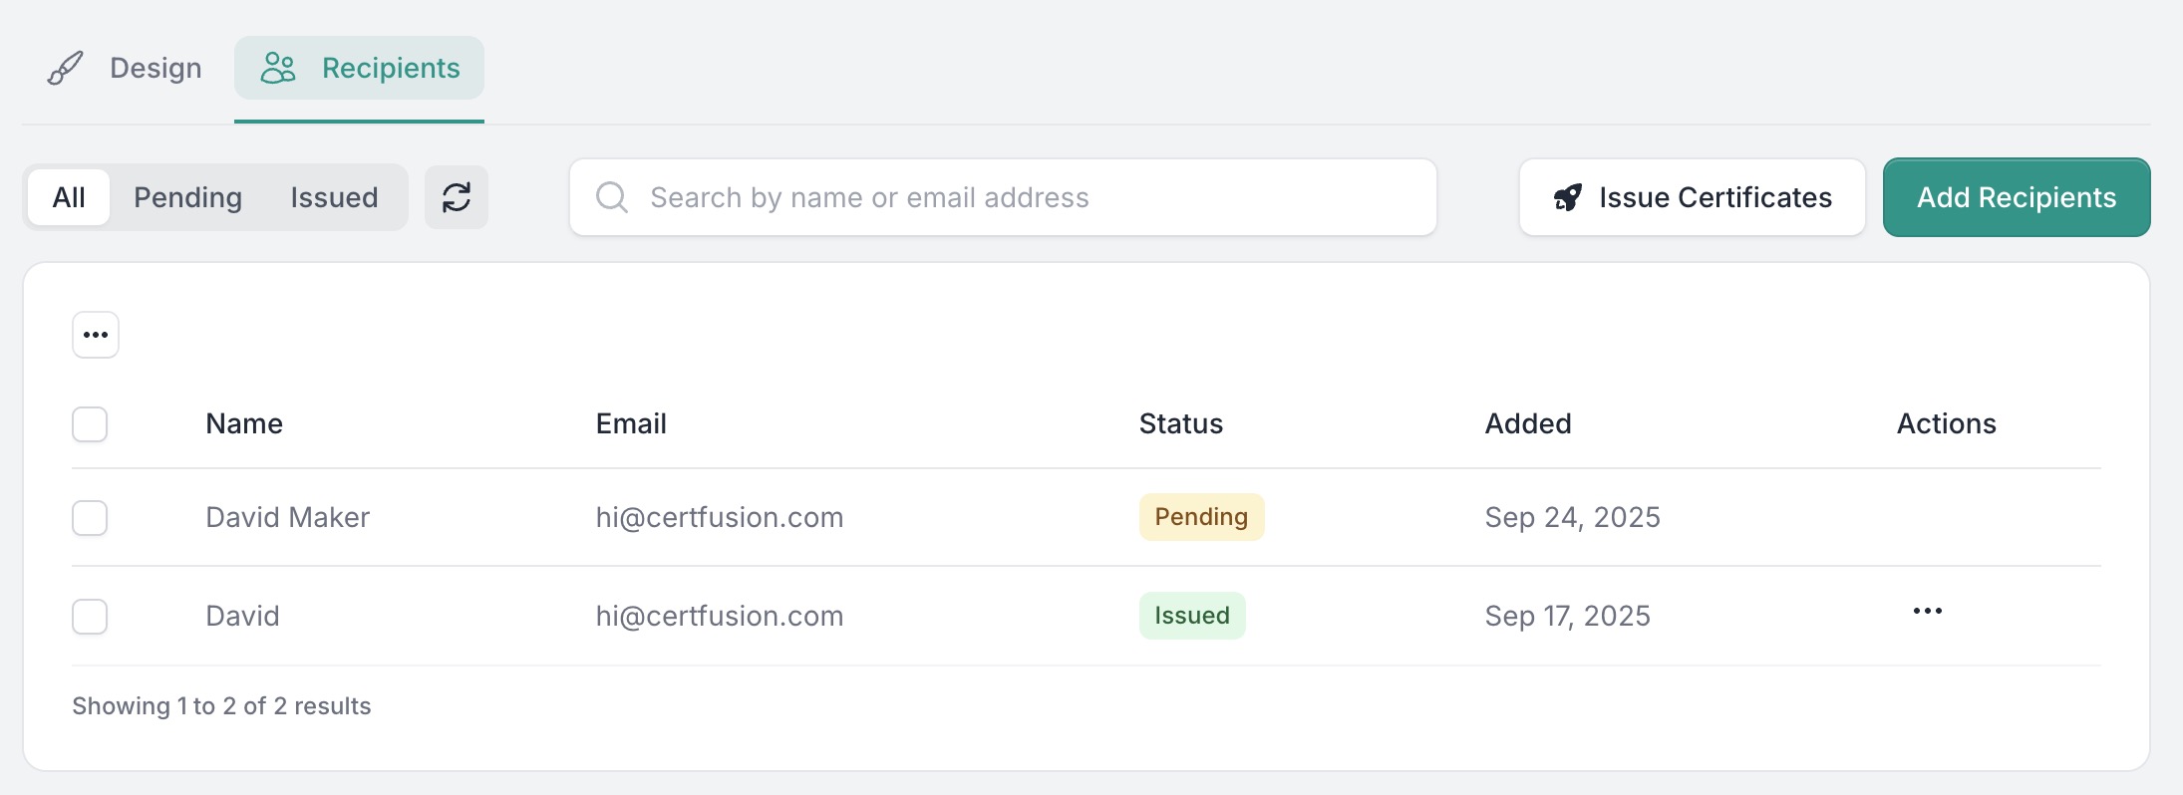Toggle the select-all checkbox in table header

90,424
